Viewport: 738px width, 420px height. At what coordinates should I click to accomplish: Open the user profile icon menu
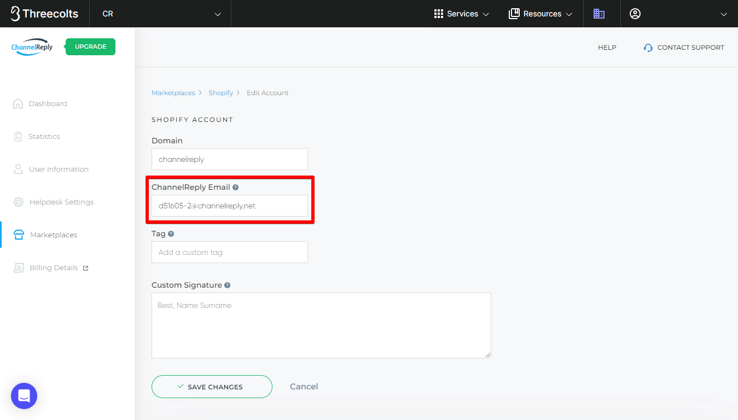click(635, 14)
